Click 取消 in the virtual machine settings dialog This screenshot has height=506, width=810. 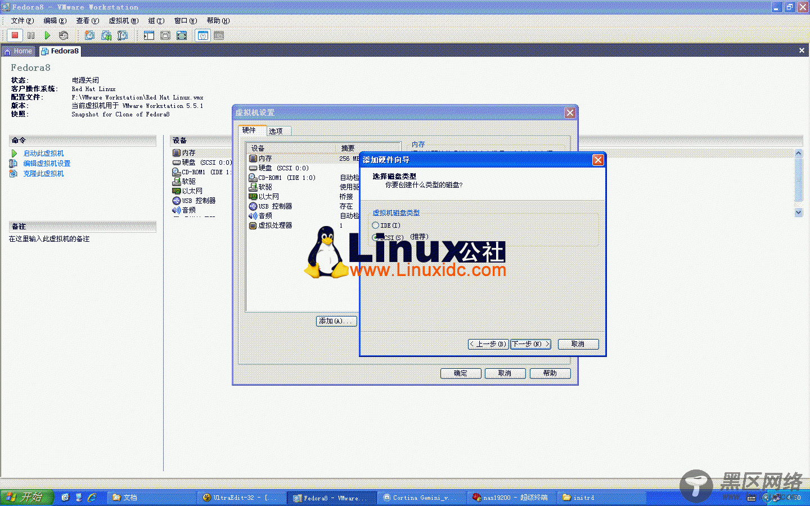[x=505, y=373]
